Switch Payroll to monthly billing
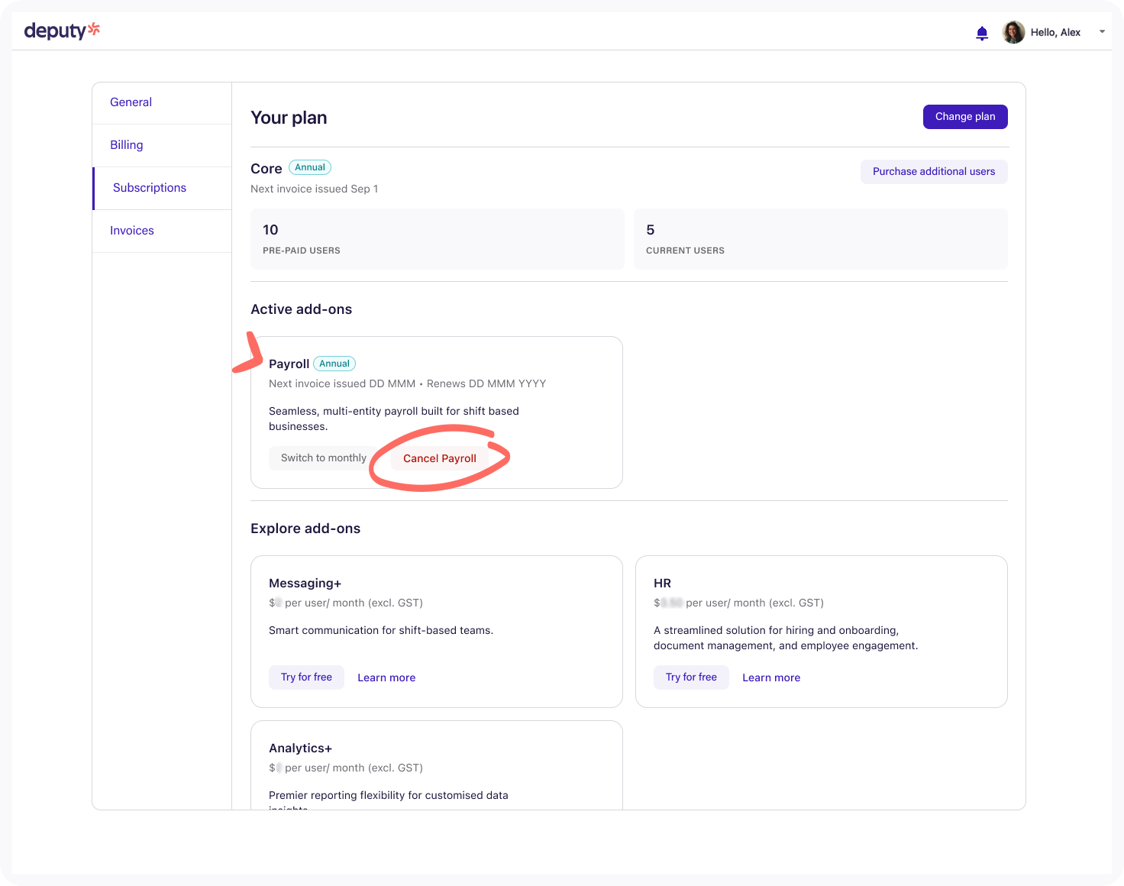Image resolution: width=1124 pixels, height=886 pixels. coord(323,458)
